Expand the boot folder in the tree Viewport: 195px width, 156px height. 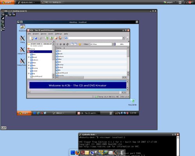click(29, 57)
